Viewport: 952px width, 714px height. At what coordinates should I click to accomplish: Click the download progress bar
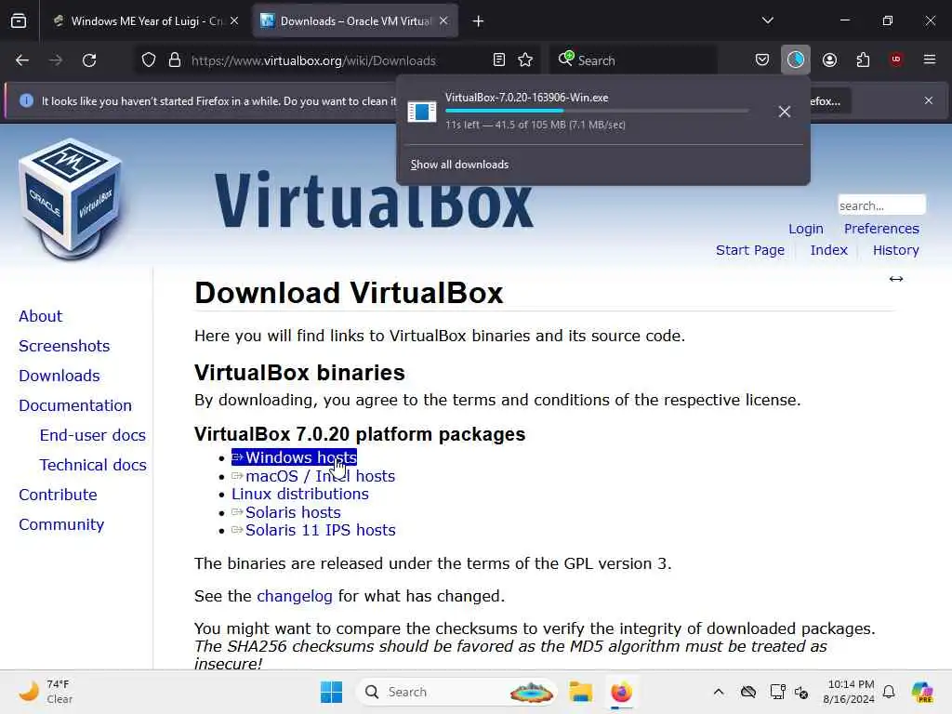(597, 112)
